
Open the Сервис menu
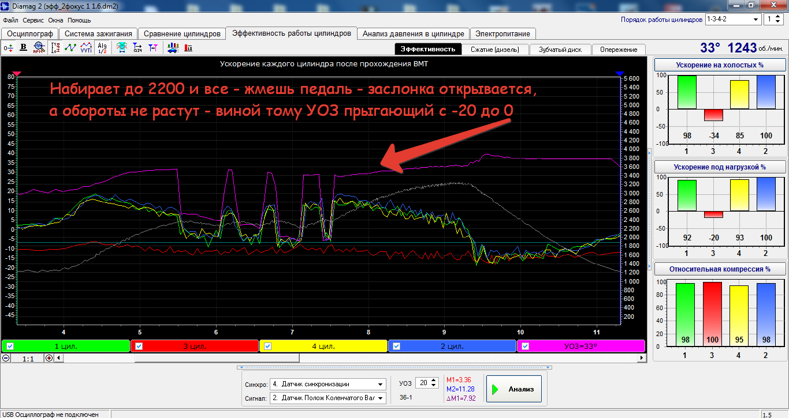tap(34, 20)
